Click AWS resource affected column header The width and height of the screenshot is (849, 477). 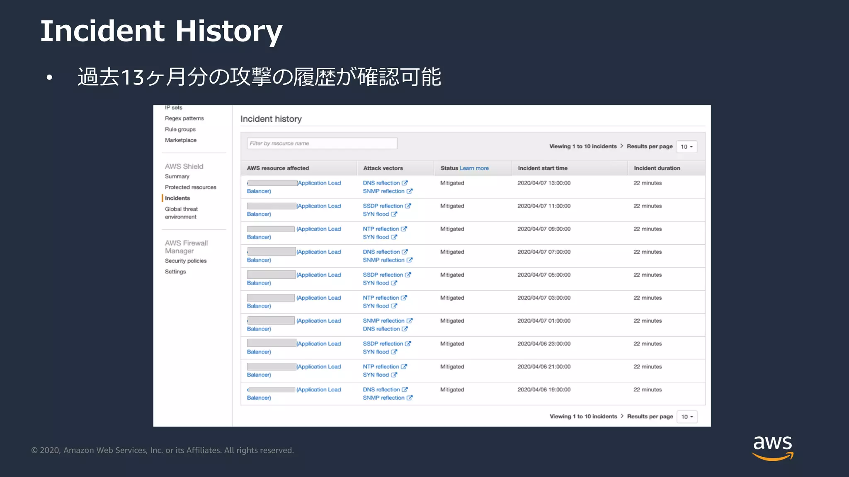coord(278,168)
